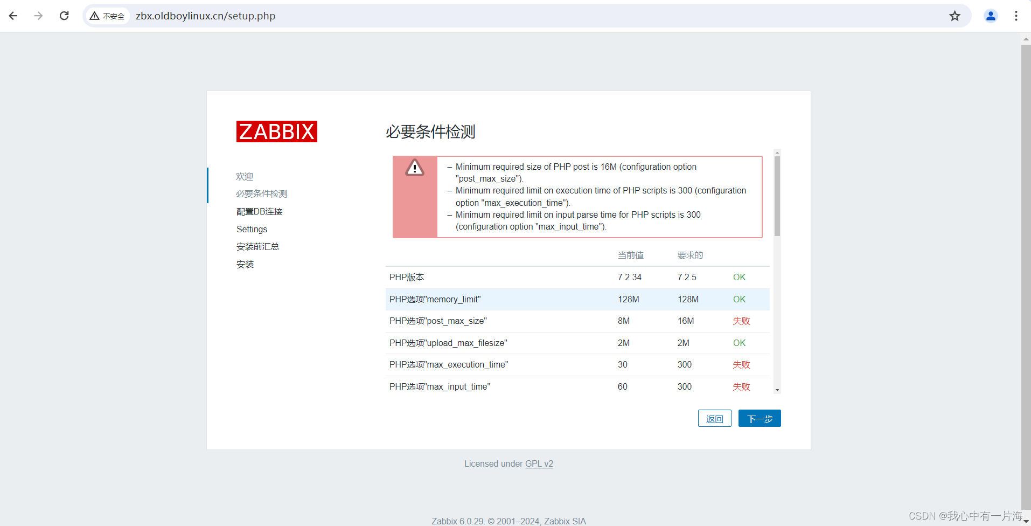The height and width of the screenshot is (526, 1031).
Task: Reload the setup page
Action: coord(64,16)
